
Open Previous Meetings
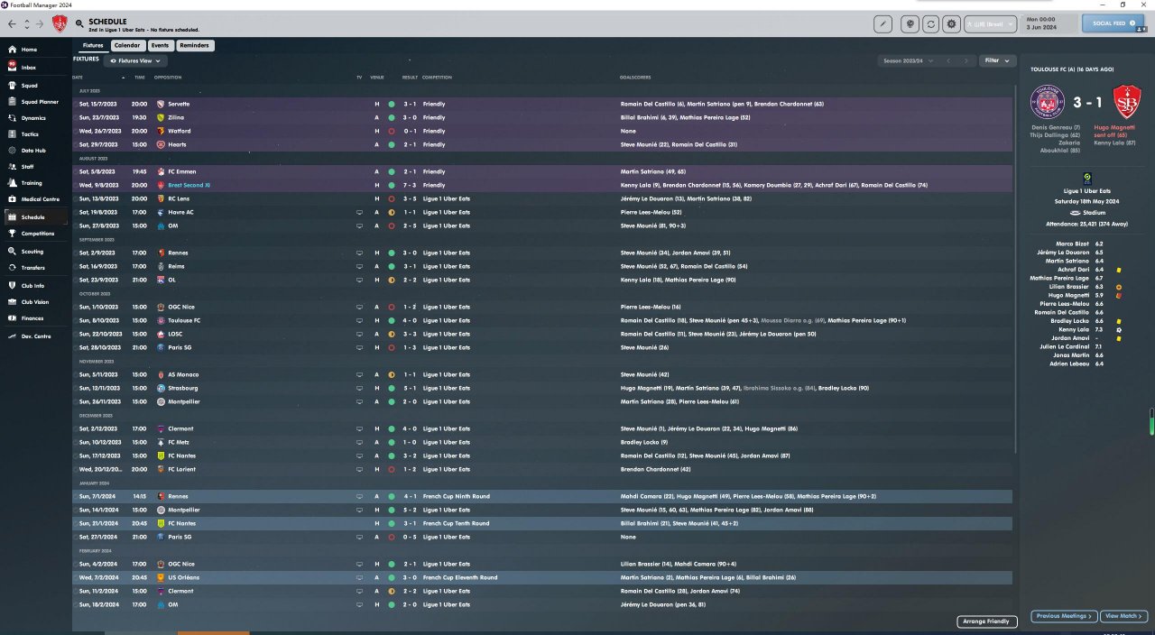1064,616
